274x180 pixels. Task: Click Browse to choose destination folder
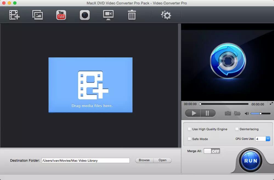[x=144, y=160]
